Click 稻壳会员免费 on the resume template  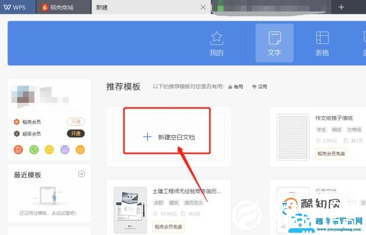pos(168,227)
